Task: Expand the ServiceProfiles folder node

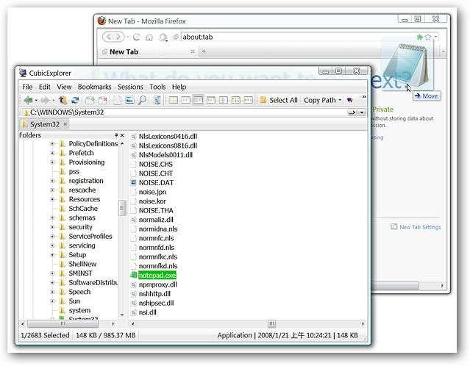Action: coord(52,237)
